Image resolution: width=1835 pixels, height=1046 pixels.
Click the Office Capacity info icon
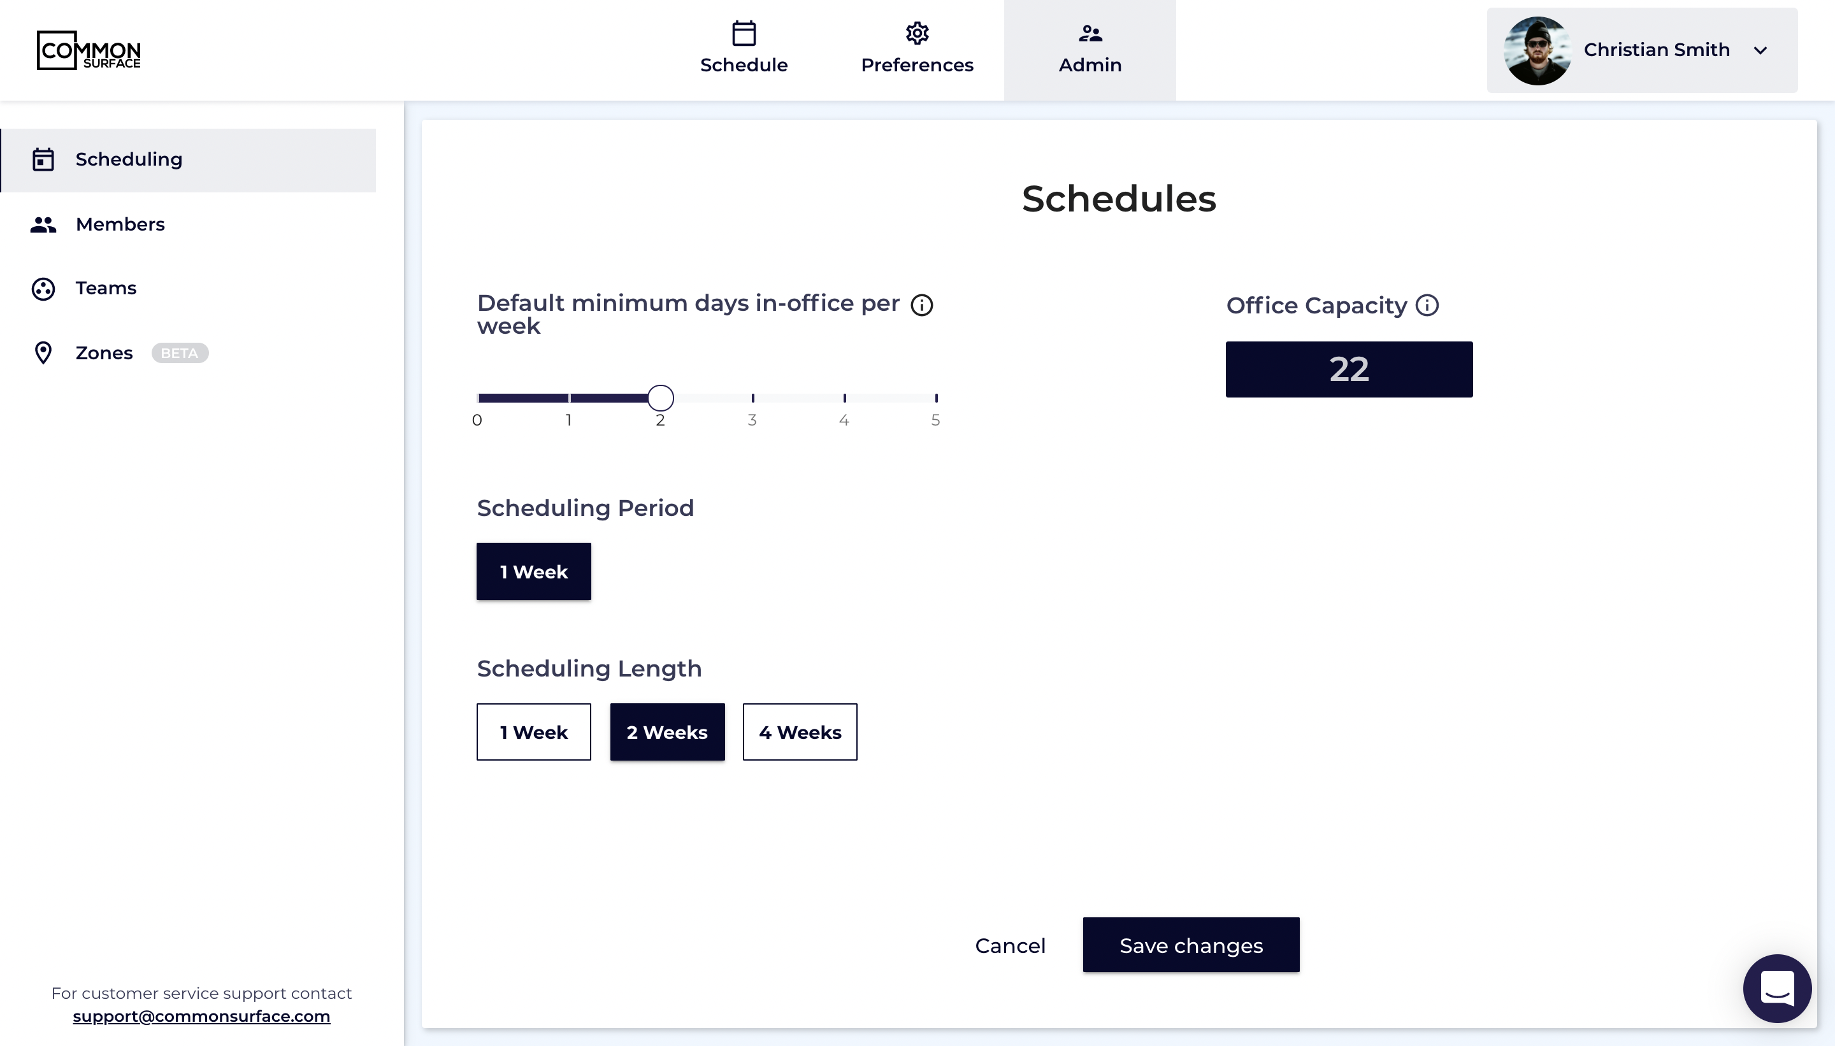pyautogui.click(x=1427, y=304)
